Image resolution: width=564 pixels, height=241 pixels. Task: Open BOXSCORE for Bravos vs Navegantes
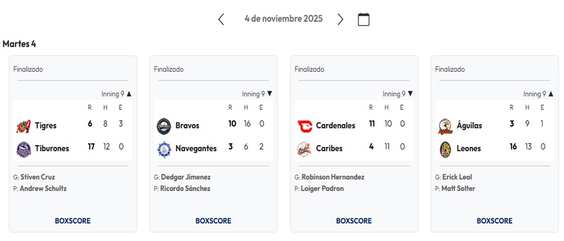[x=213, y=221]
